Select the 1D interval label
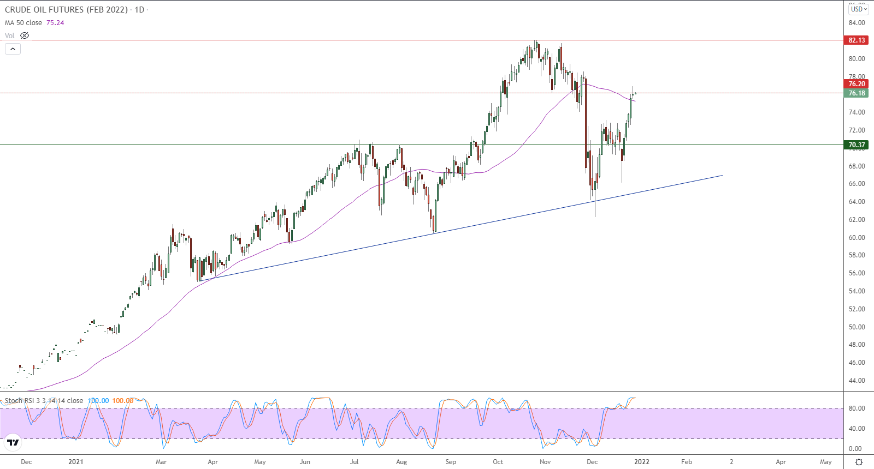874x469 pixels. coord(139,10)
